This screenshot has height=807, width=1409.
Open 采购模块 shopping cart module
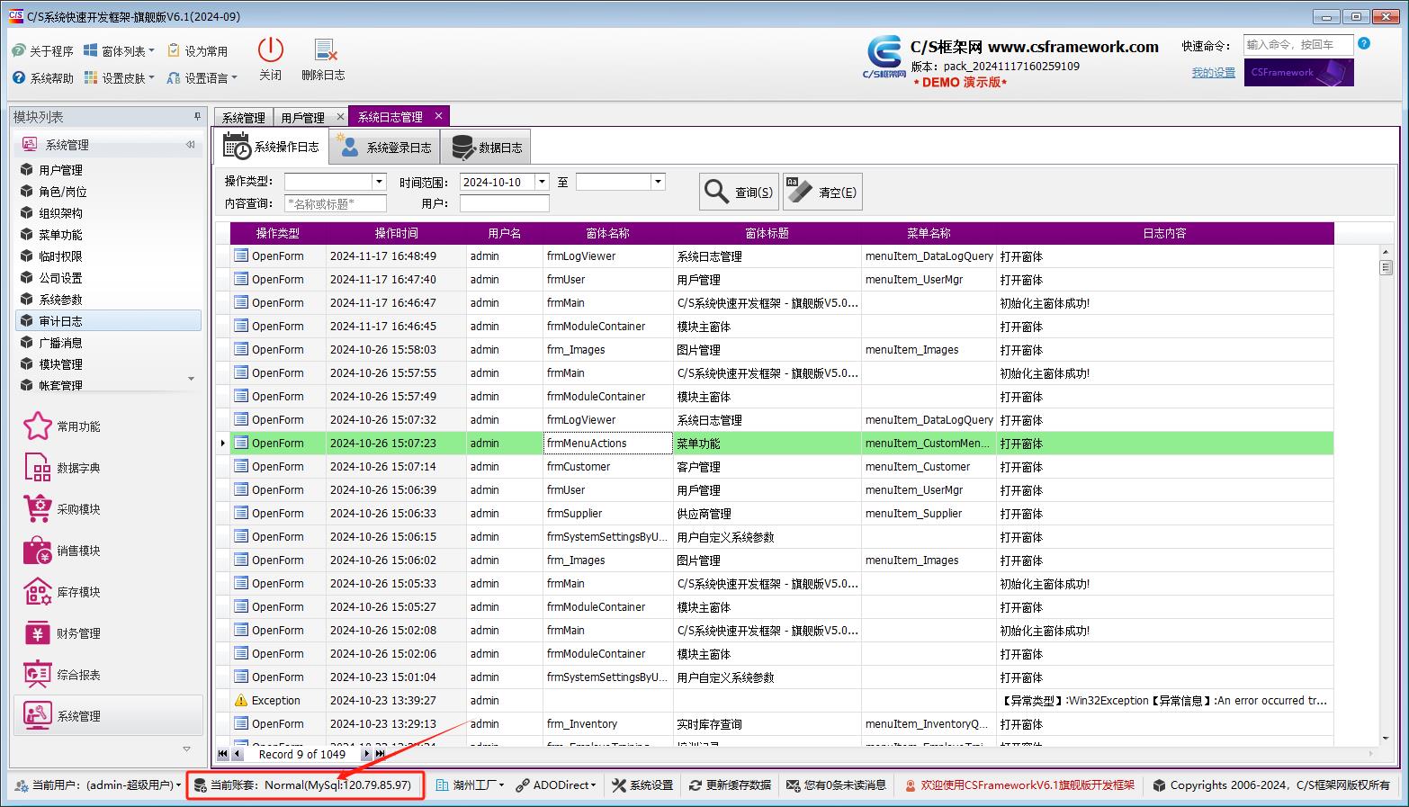tap(37, 509)
